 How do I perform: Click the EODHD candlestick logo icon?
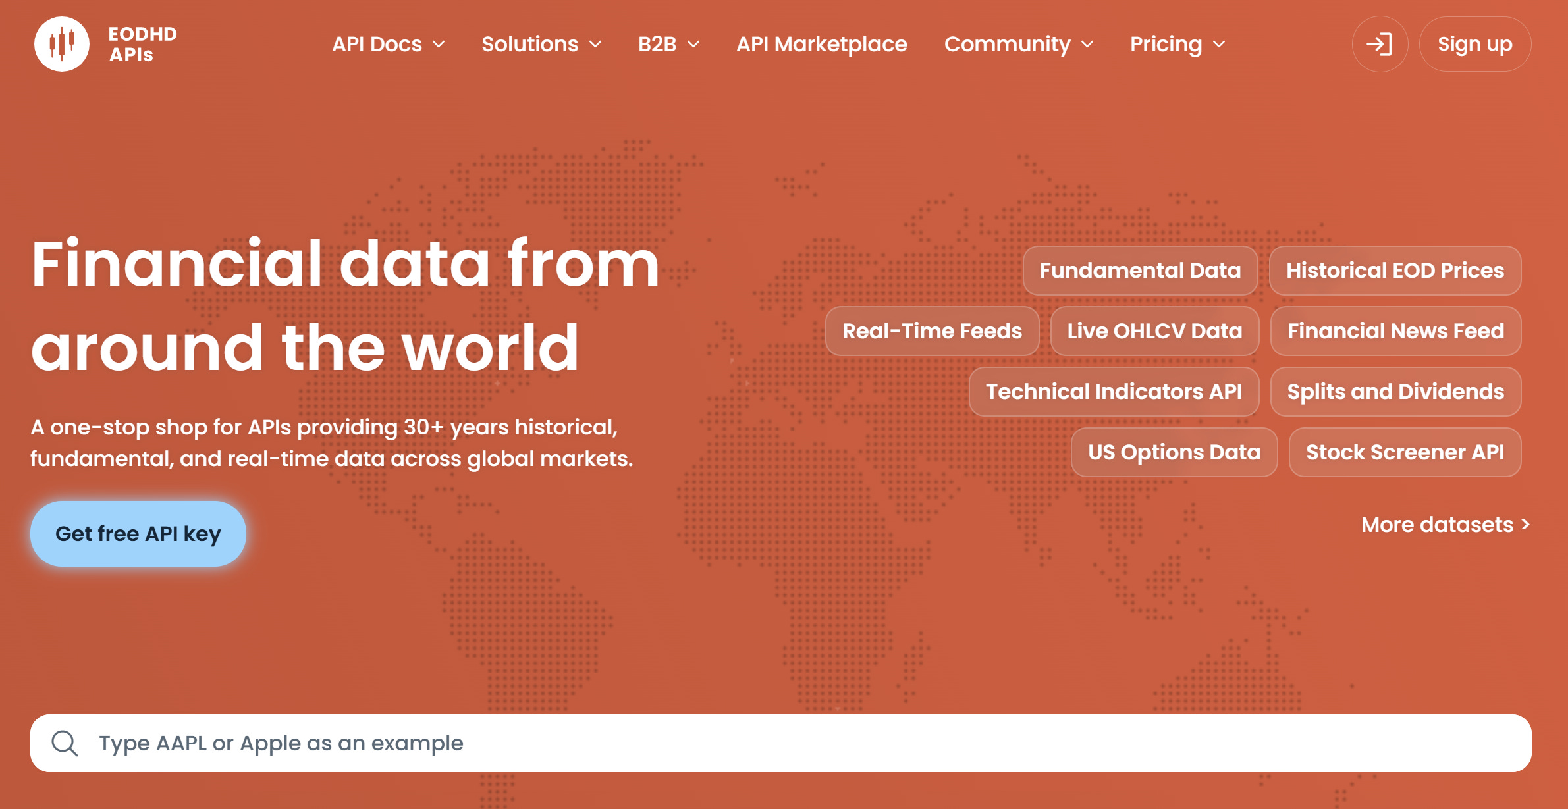coord(61,44)
